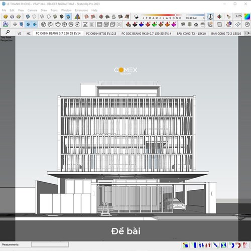
Task: Click the search magnifier button
Action: (8, 32)
